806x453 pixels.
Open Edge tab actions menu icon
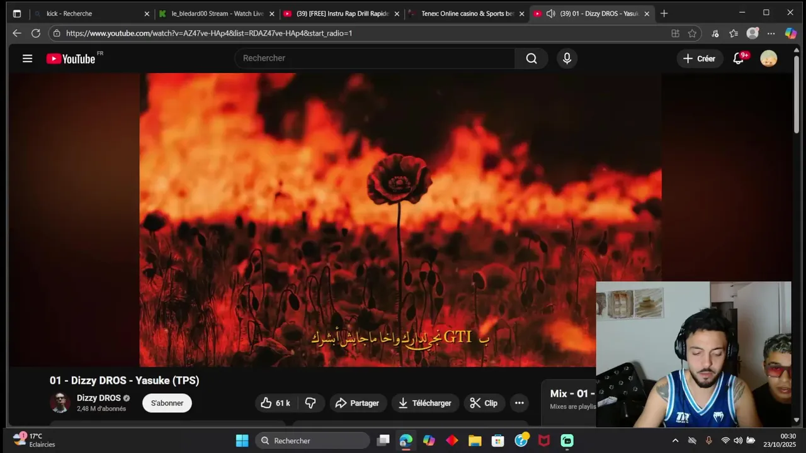tap(17, 13)
